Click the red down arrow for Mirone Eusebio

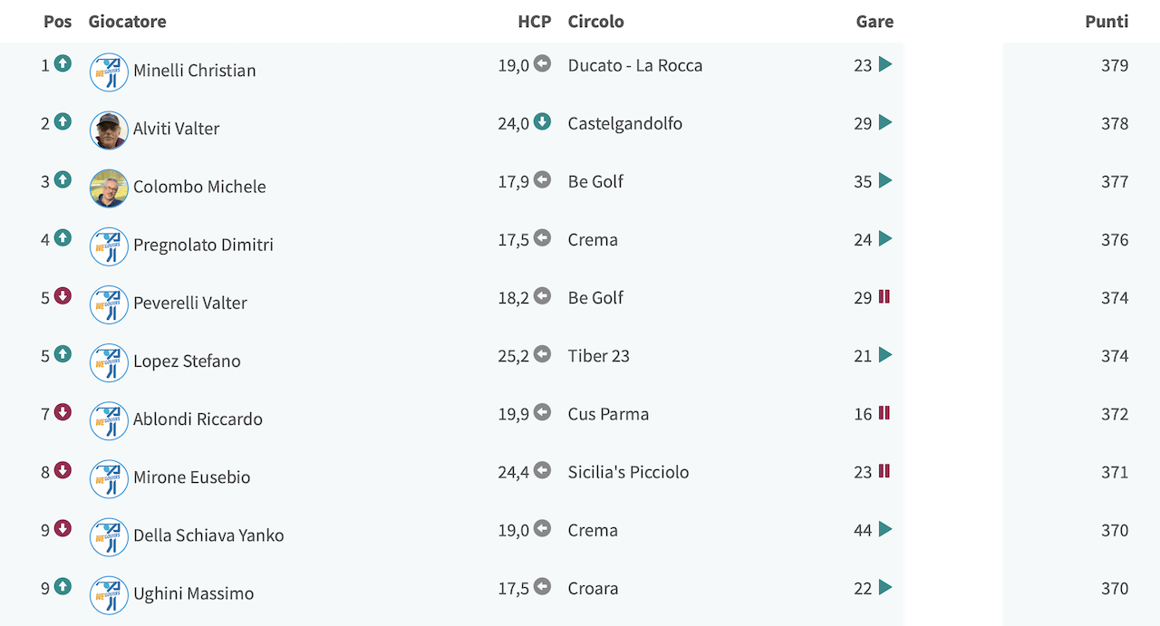point(63,470)
